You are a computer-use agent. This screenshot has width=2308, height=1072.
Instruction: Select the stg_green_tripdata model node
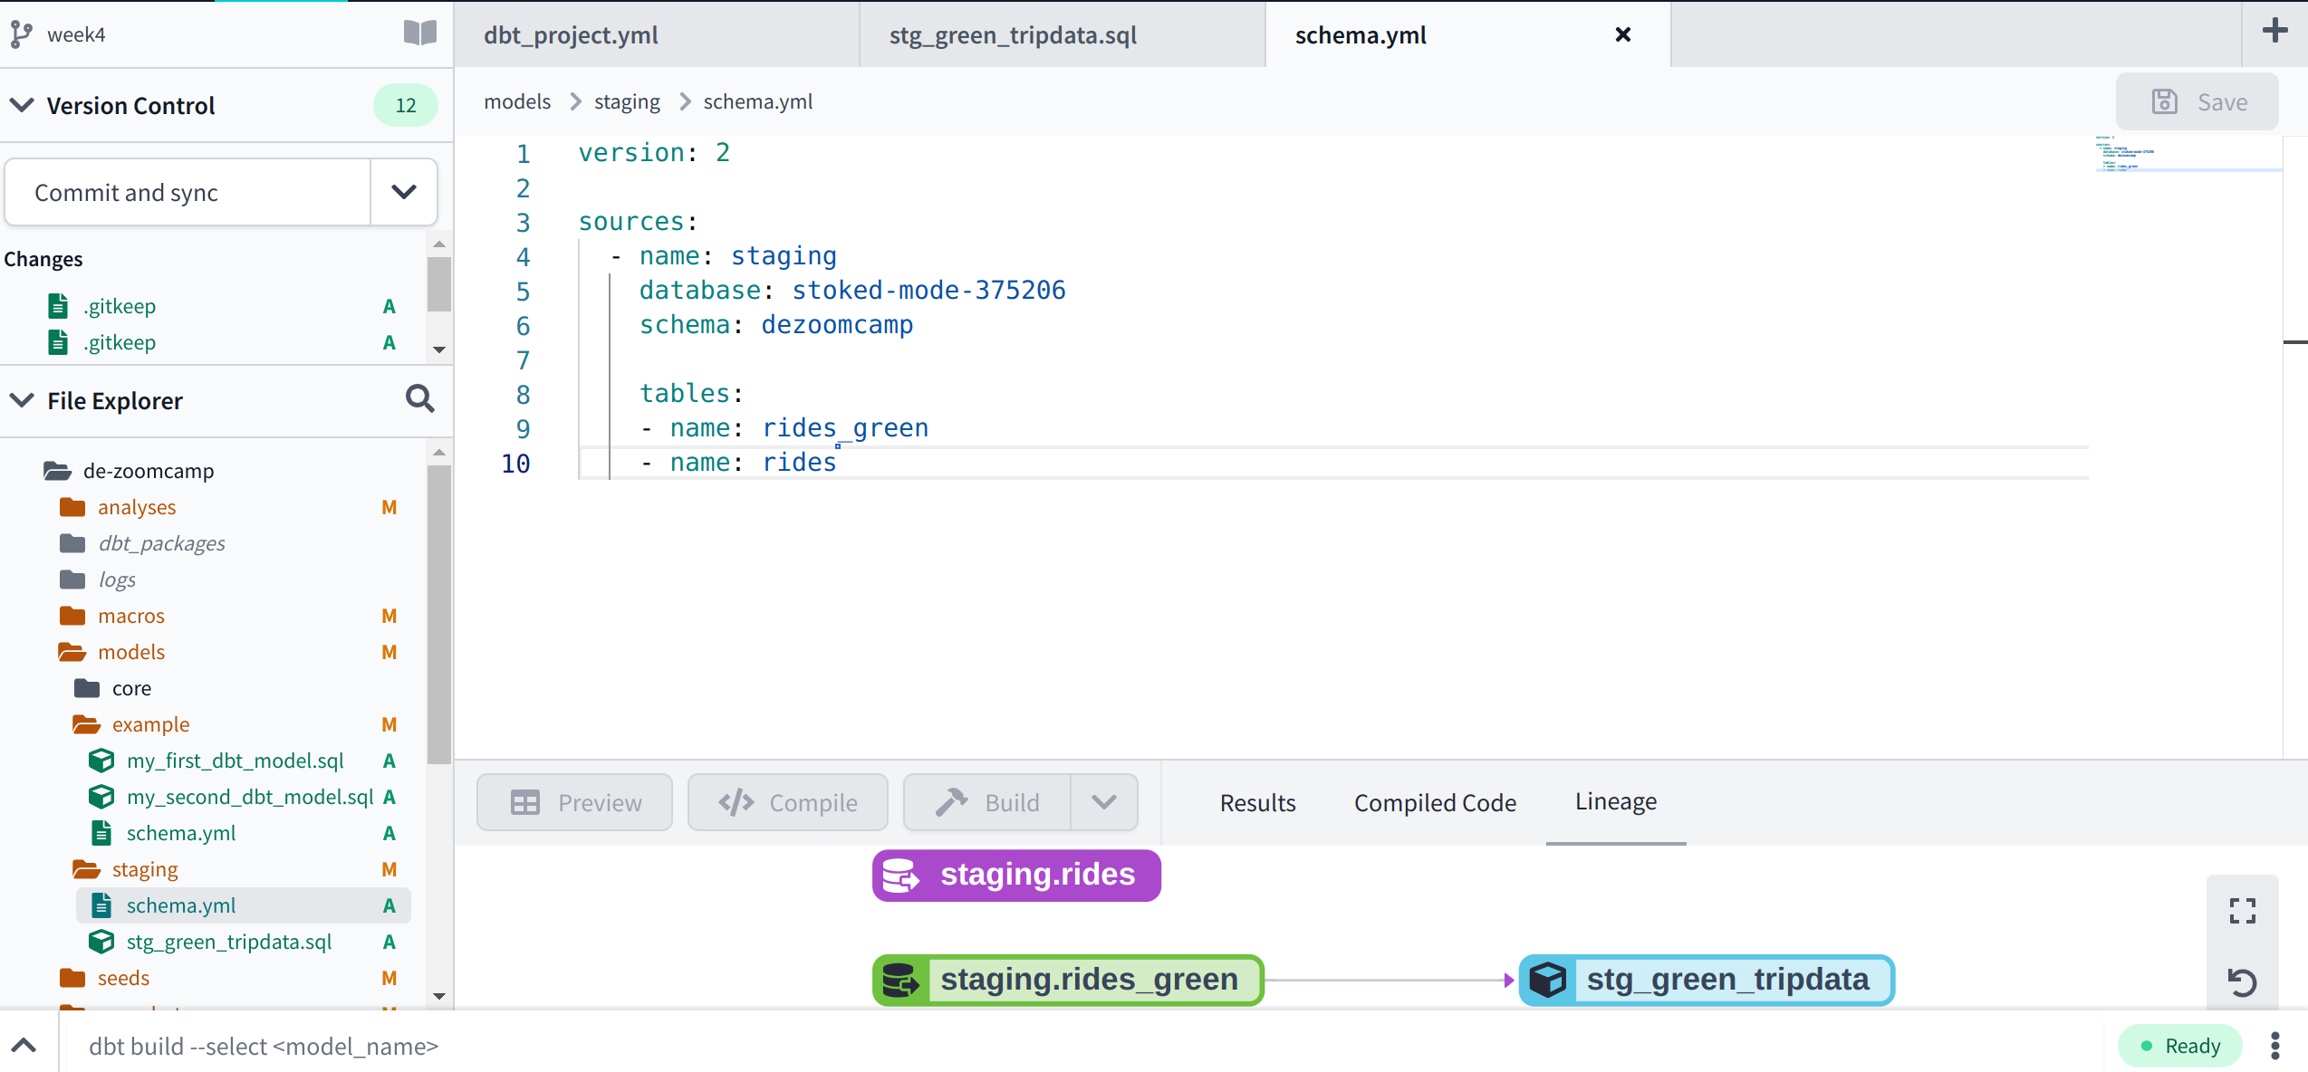tap(1707, 980)
